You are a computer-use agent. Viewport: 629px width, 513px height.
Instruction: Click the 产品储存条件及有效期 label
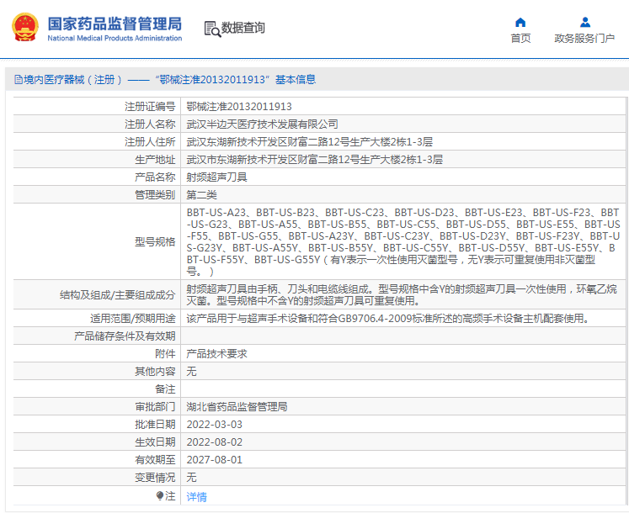pos(125,336)
